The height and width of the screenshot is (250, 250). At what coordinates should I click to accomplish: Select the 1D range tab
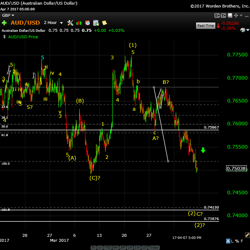pyautogui.click(x=144, y=247)
